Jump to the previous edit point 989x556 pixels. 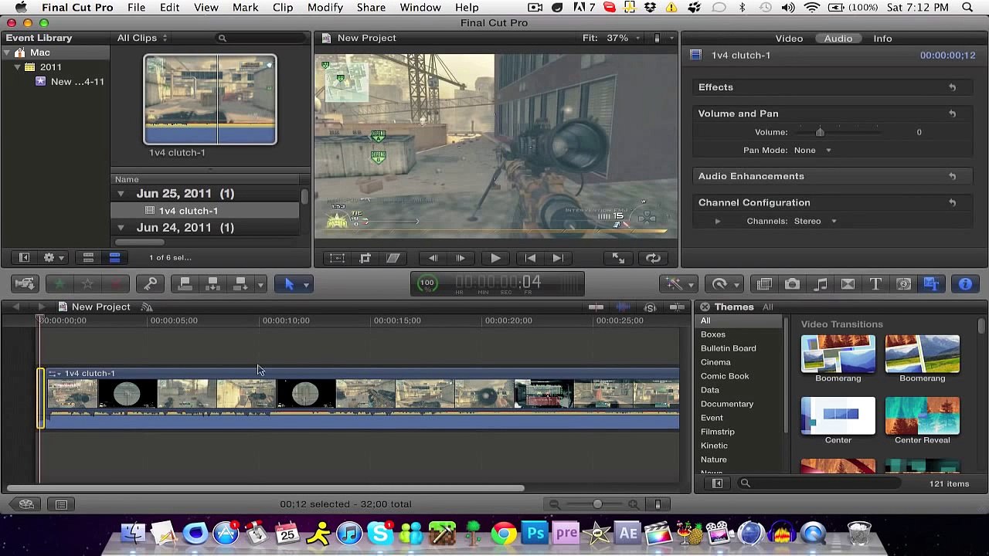pos(530,258)
